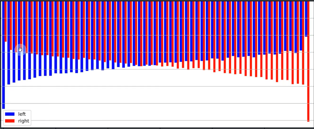Select the "right" legend label
The height and width of the screenshot is (129, 314).
(x=24, y=121)
